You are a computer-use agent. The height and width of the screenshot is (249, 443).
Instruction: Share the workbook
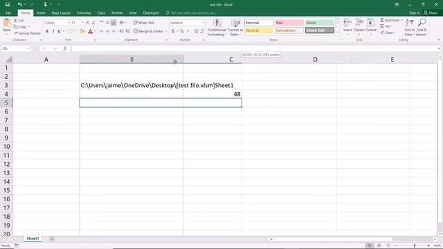tap(431, 13)
